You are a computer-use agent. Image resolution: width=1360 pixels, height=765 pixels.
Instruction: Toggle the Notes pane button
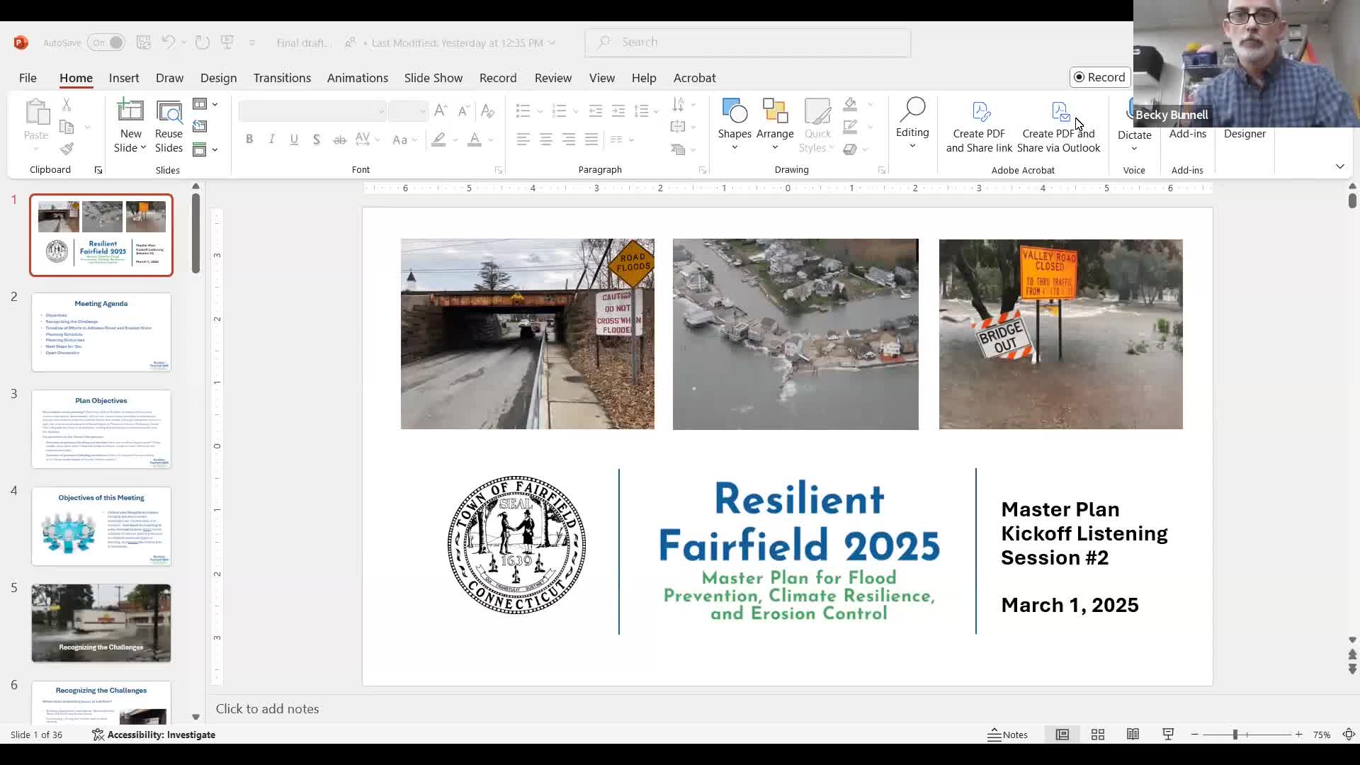1008,735
